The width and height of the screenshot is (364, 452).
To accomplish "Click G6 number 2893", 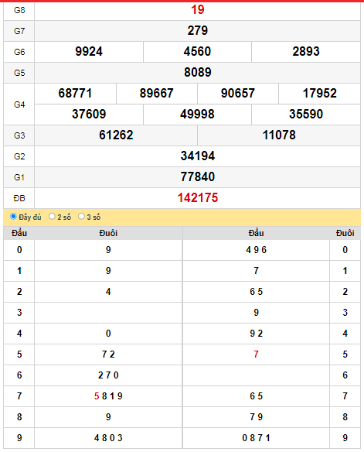I will 306,52.
